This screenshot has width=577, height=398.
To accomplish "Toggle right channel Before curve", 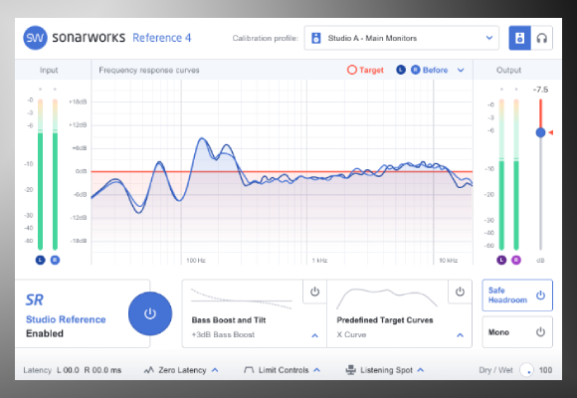I will (416, 70).
